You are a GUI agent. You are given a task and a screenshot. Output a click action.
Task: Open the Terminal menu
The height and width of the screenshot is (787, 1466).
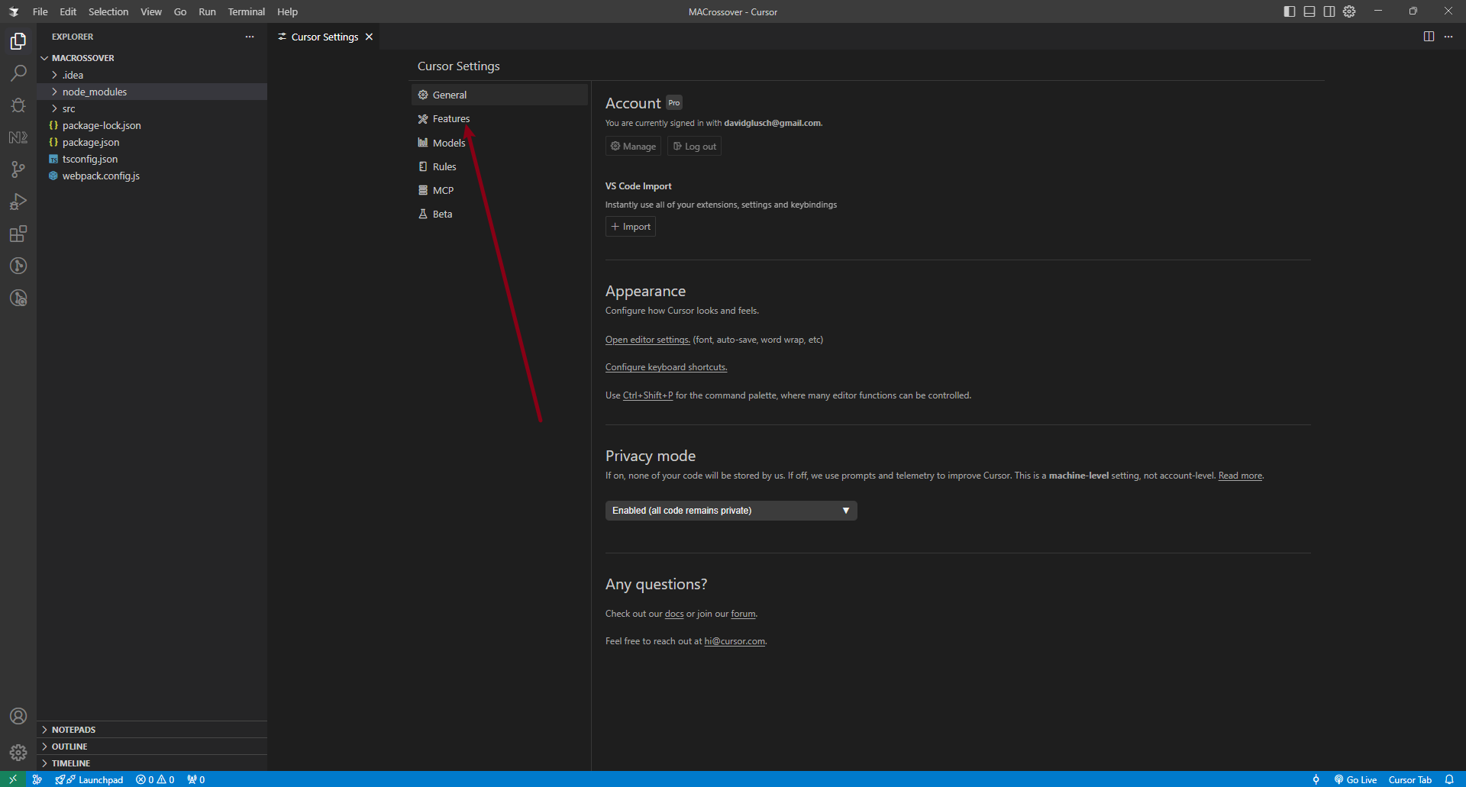click(246, 11)
